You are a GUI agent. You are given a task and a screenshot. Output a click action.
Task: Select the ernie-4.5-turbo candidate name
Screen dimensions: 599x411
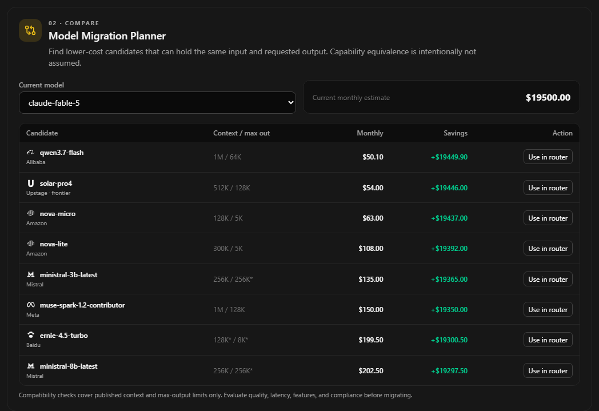point(64,336)
